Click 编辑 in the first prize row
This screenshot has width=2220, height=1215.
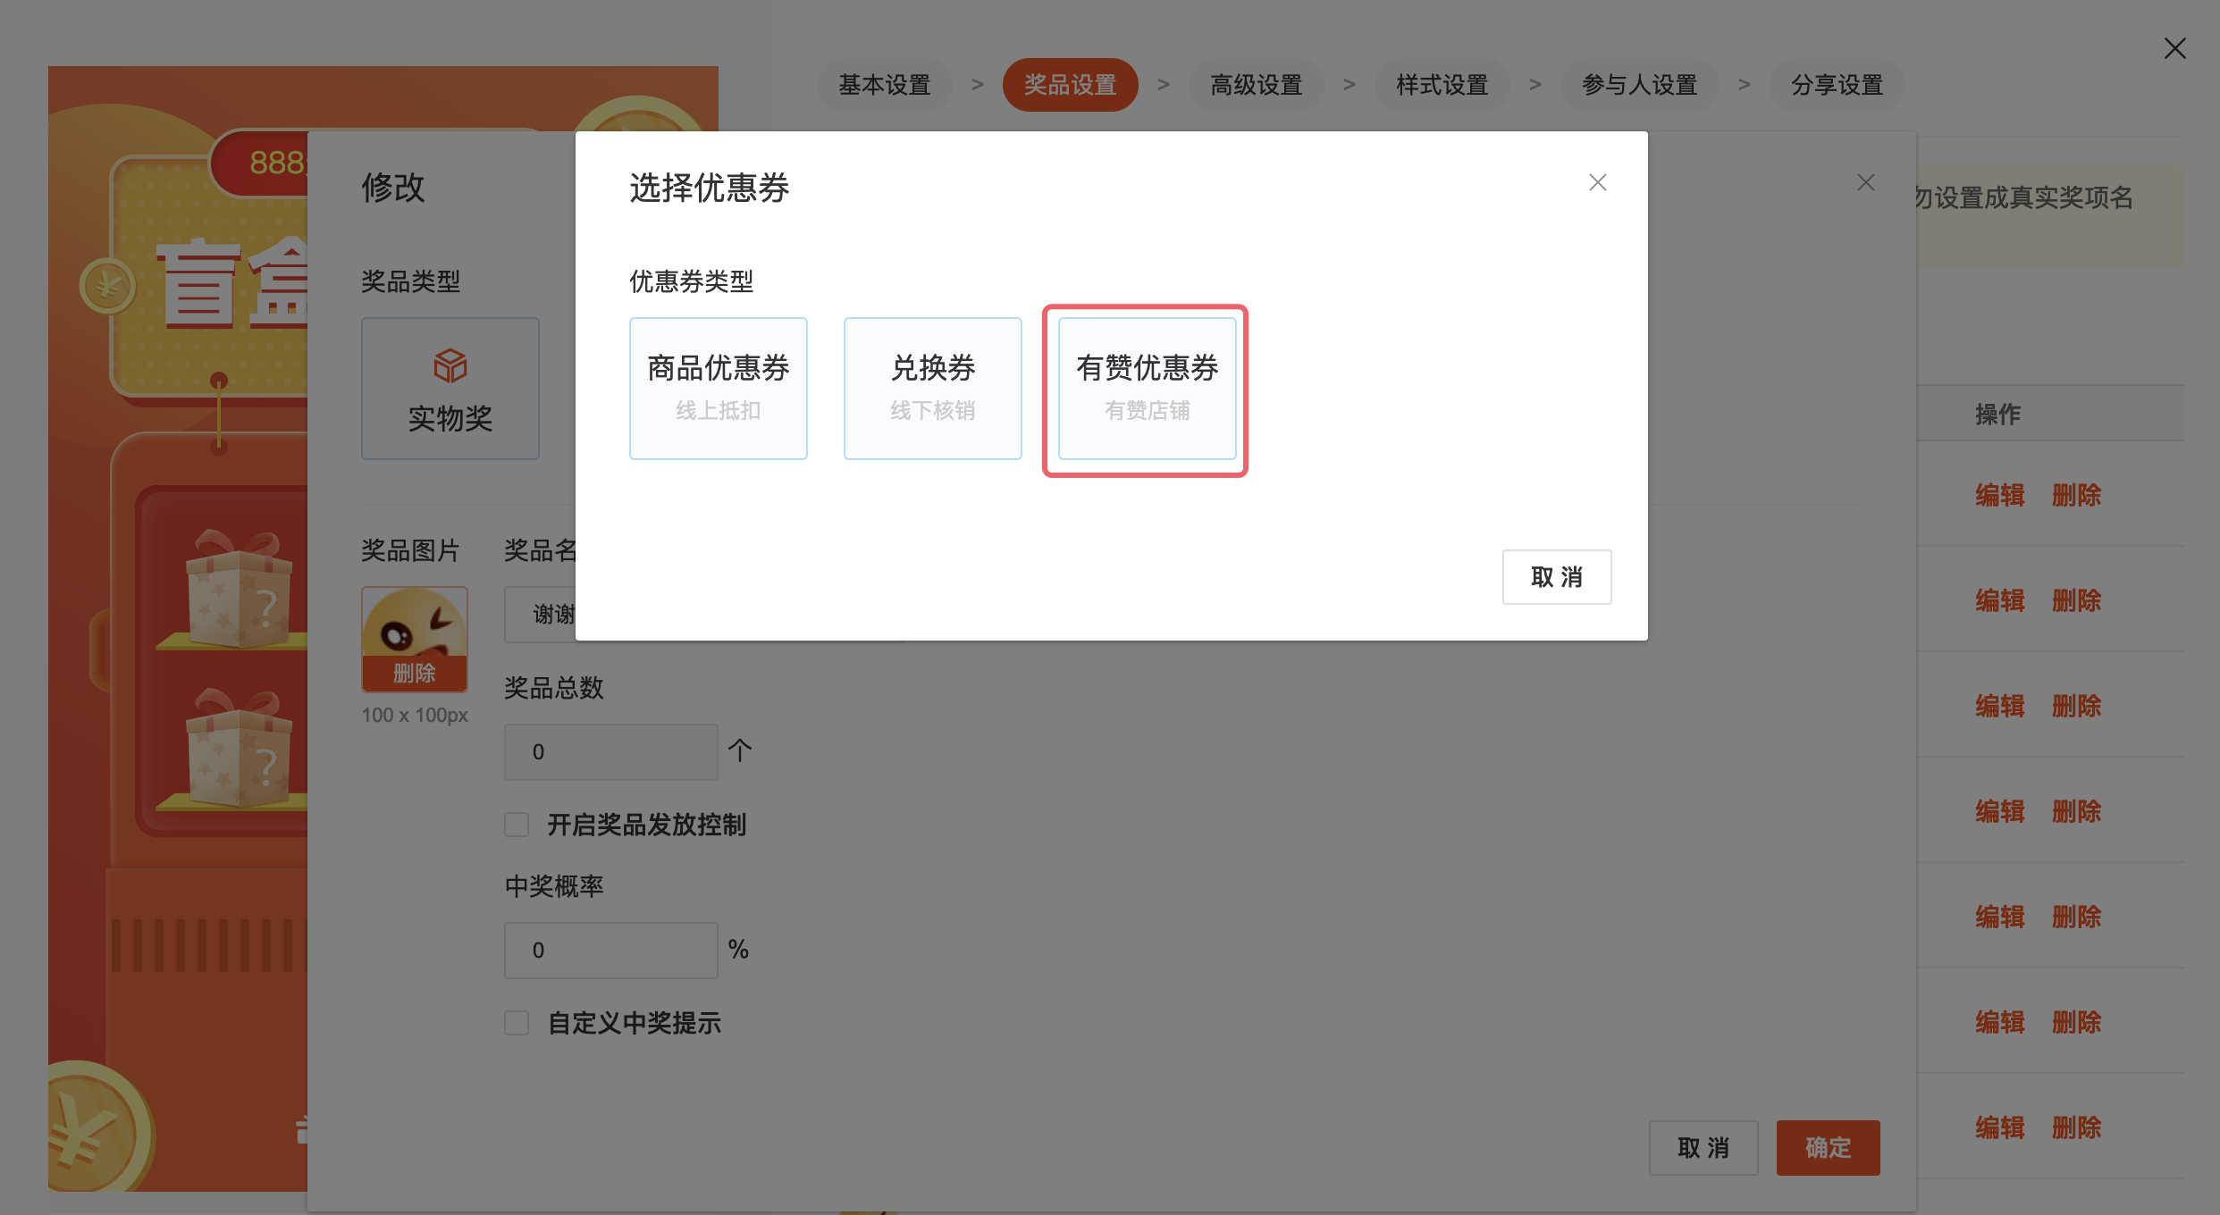pyautogui.click(x=1999, y=495)
